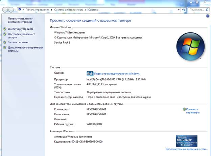This screenshot has width=211, height=156.
Task: Go to Панель управления breadcrumb
Action: pyautogui.click(x=37, y=10)
